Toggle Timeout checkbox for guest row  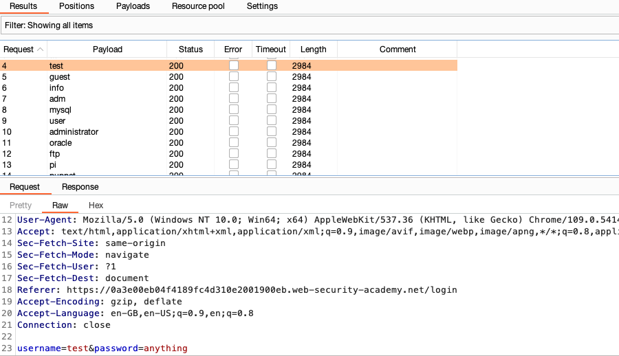272,76
